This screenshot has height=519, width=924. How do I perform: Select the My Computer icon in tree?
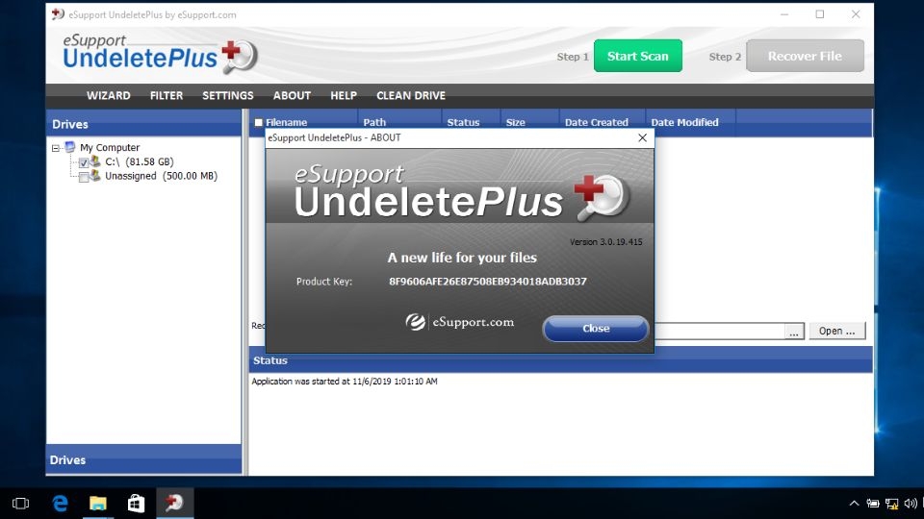[70, 146]
